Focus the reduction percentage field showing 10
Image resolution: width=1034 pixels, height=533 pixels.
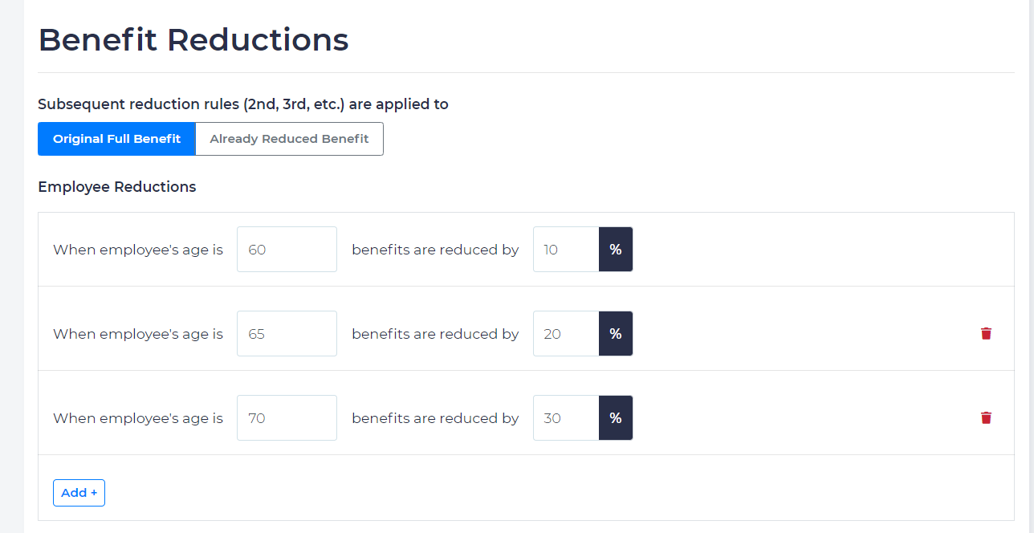click(x=565, y=249)
